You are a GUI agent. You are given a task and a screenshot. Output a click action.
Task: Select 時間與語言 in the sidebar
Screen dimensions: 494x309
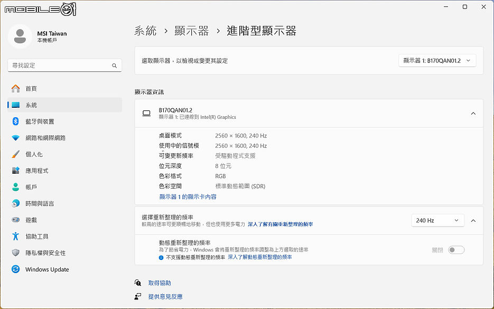[64, 203]
